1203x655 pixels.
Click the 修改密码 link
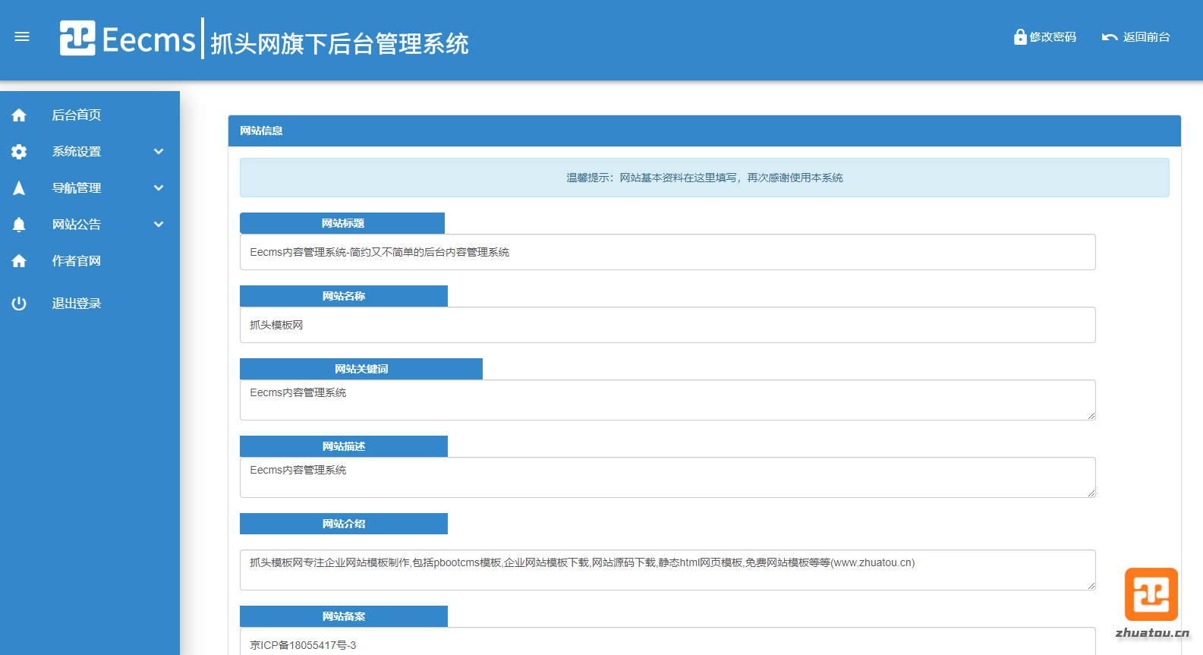click(1053, 36)
